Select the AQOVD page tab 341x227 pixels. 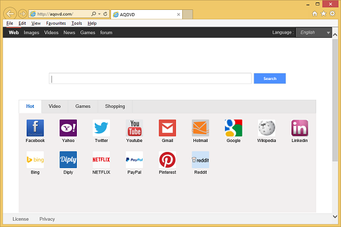[147, 14]
